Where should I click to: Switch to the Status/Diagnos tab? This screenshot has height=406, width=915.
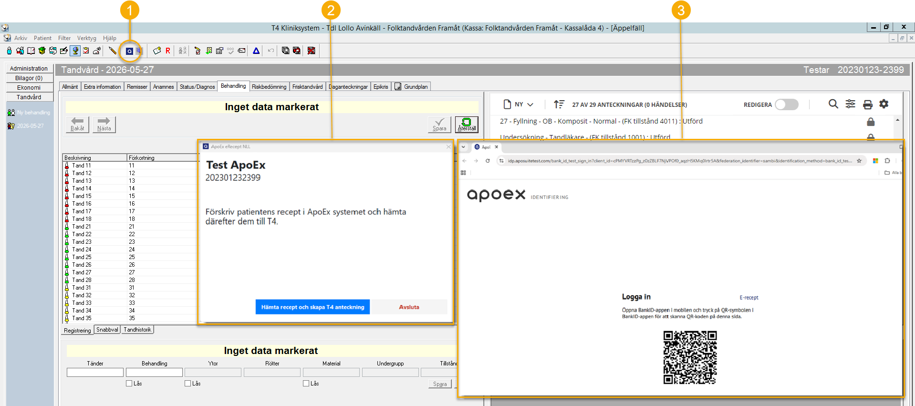(197, 87)
